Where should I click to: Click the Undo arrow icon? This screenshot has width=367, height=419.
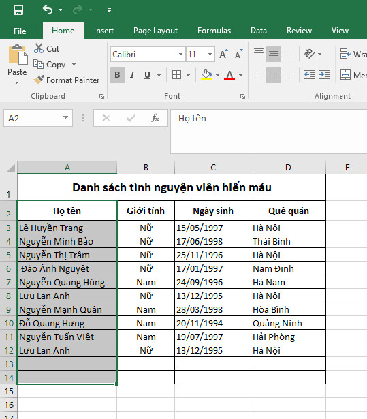click(48, 10)
